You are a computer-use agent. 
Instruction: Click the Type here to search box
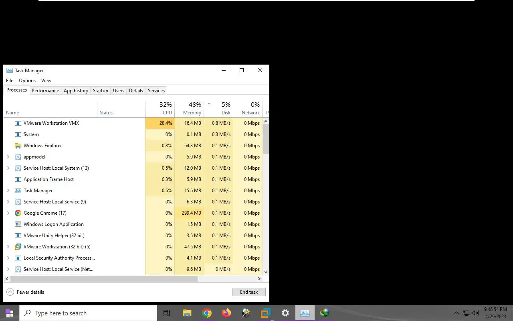[88, 313]
